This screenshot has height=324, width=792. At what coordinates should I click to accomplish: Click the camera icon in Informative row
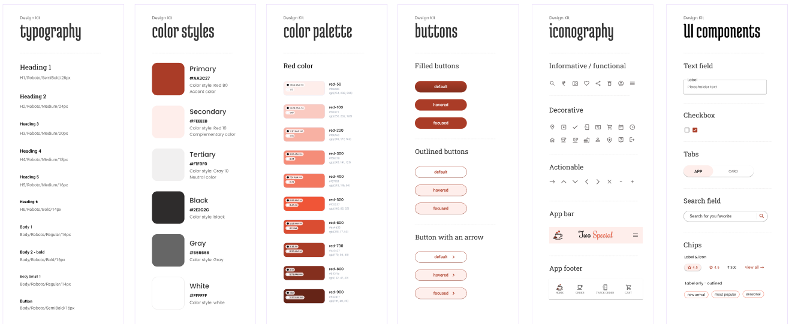(575, 83)
